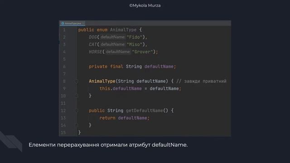
Task: Click the defaultName hint on the HORSE line
Action: 118,52
